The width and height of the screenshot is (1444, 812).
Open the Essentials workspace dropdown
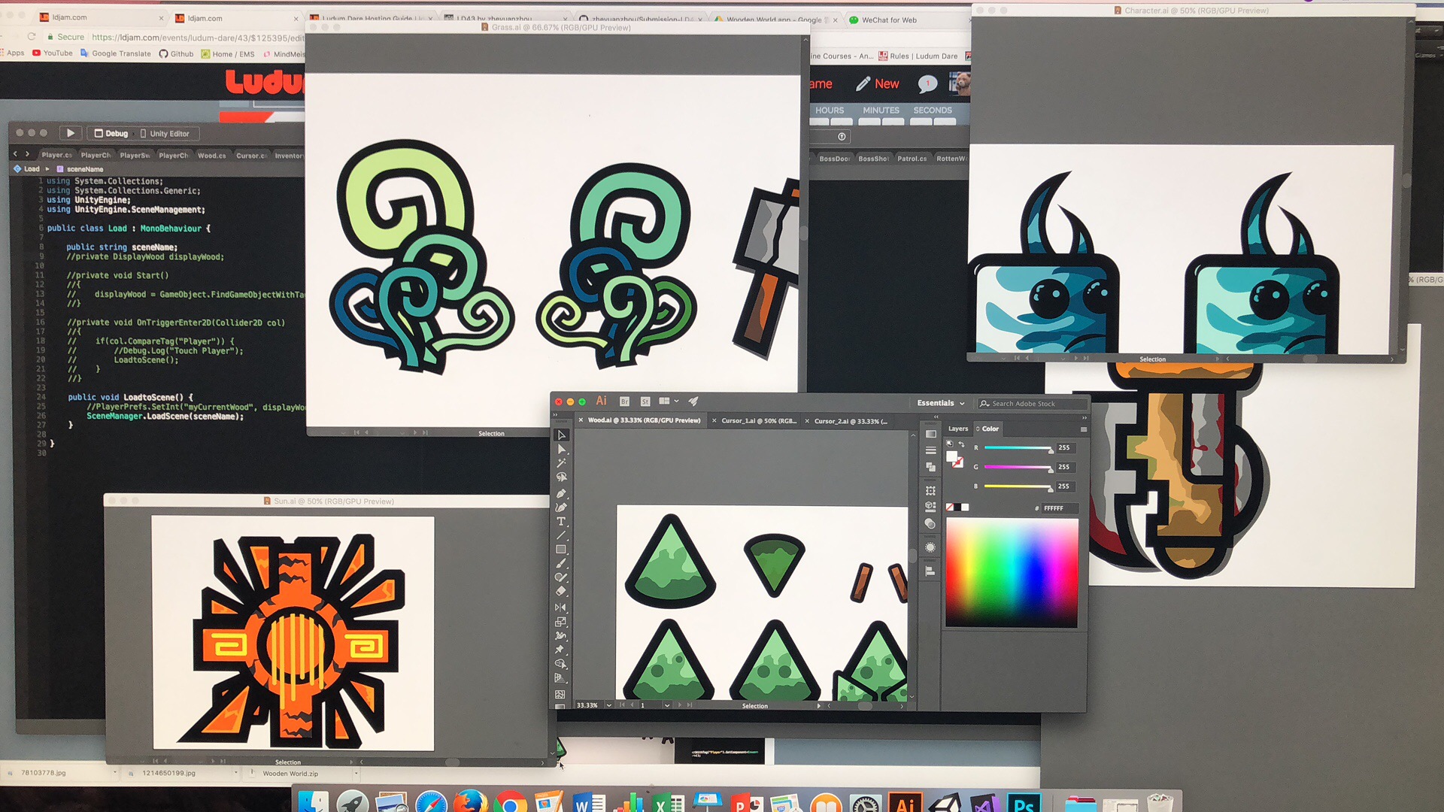point(940,403)
